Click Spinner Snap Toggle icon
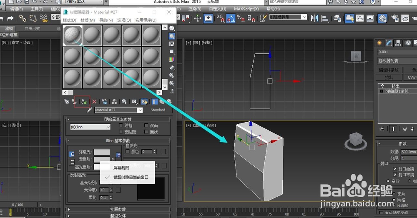Screen dimensions: 417x218 pos(251,18)
